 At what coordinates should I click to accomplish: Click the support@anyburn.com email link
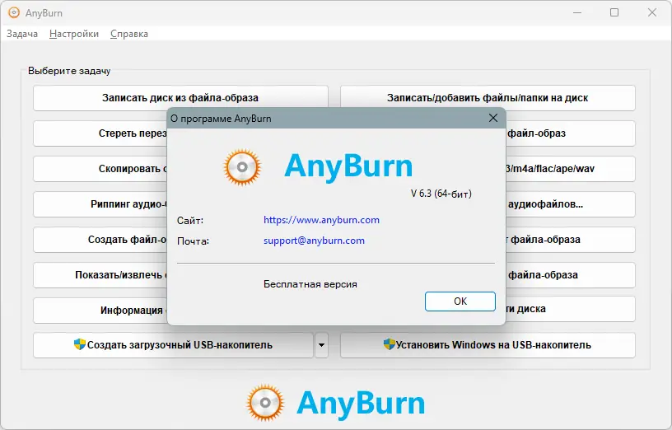coord(314,241)
